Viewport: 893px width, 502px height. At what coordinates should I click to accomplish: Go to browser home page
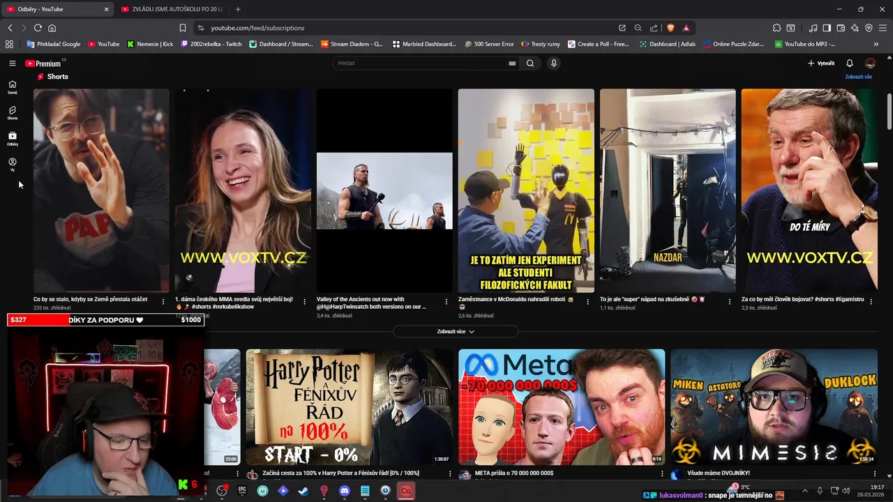[x=52, y=28]
